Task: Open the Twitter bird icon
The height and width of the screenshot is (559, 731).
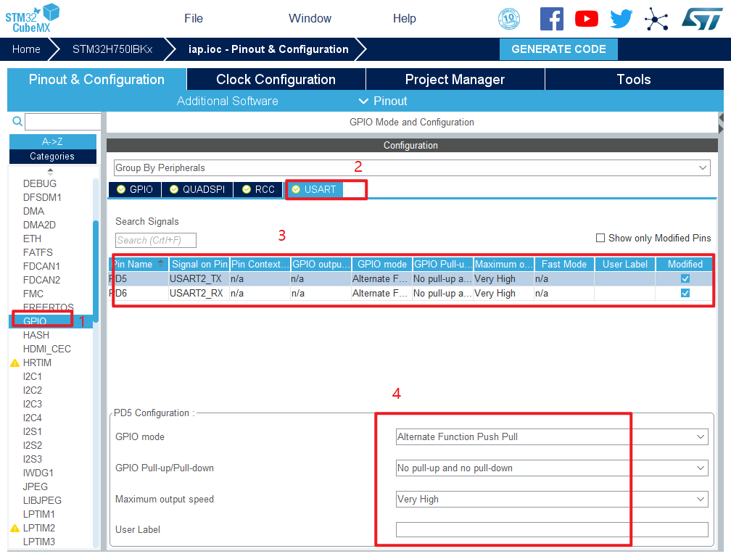Action: point(621,19)
